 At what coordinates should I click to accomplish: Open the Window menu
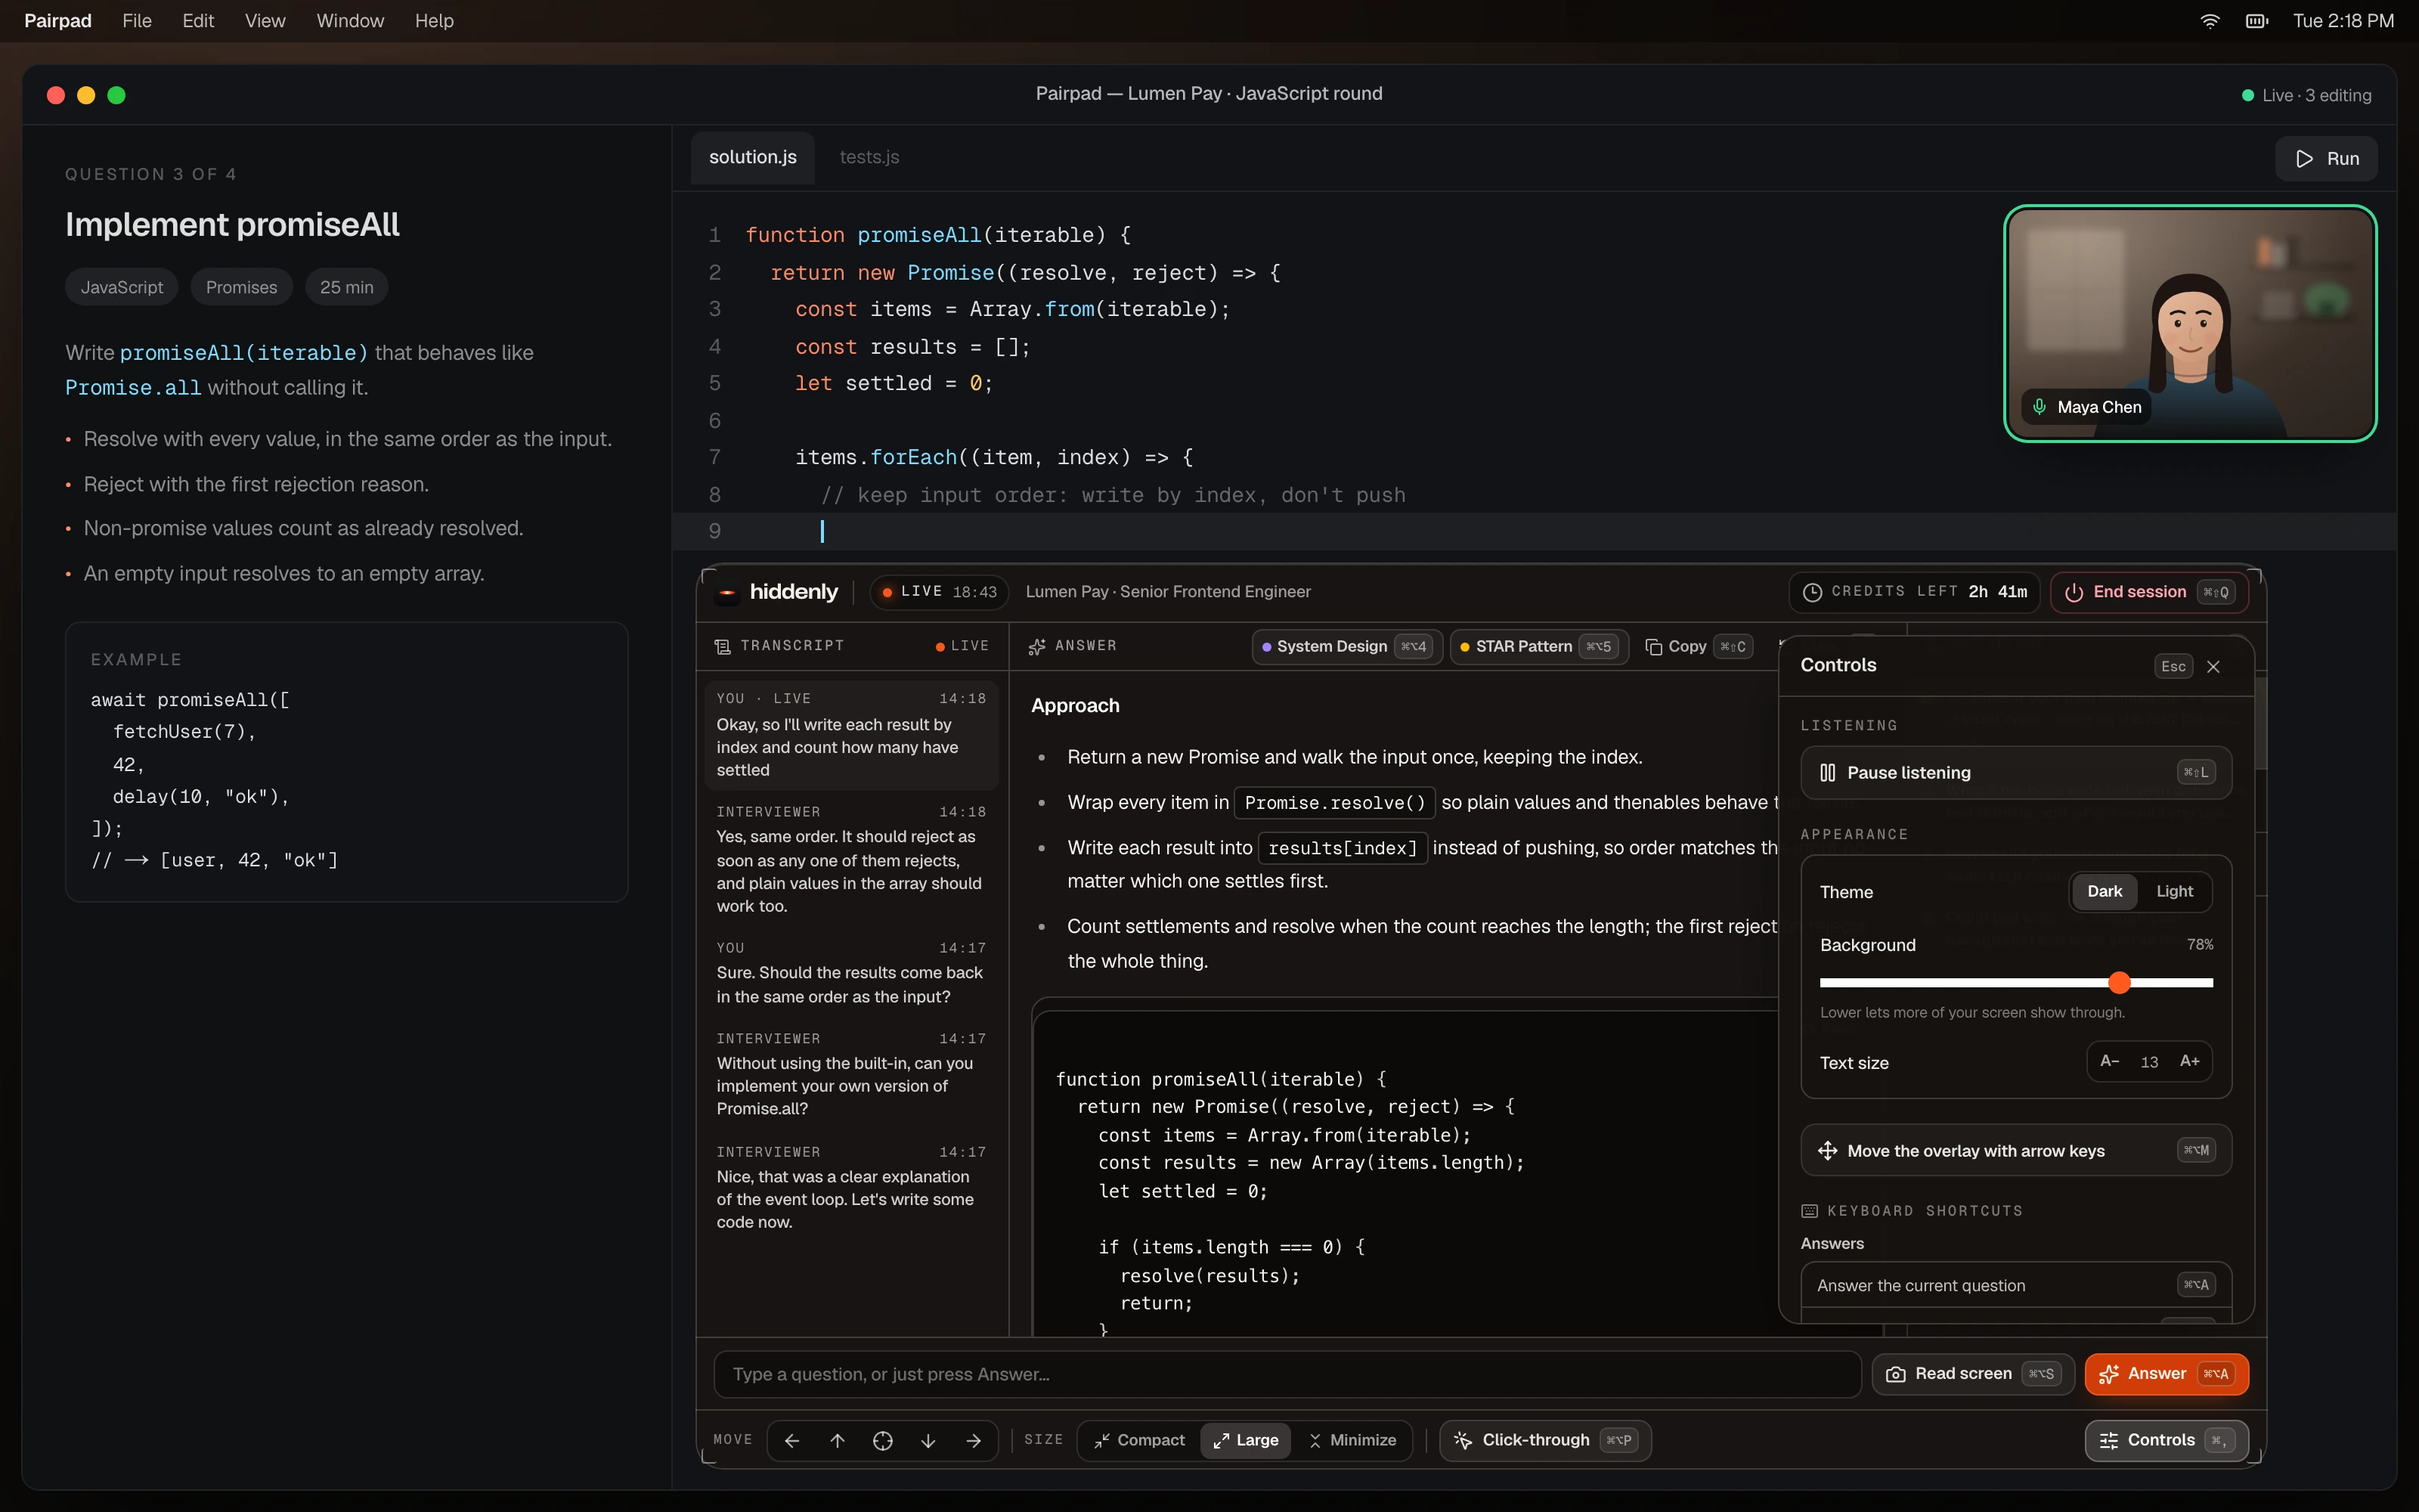pyautogui.click(x=350, y=21)
